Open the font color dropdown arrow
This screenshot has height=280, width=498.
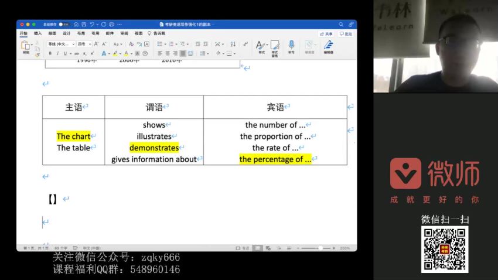131,54
